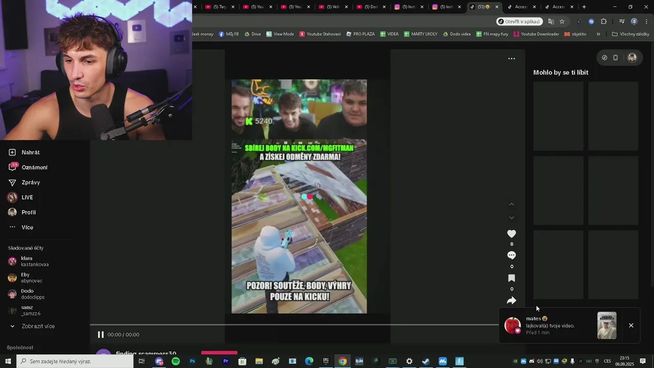Click the heart like icon on the video
Image resolution: width=654 pixels, height=368 pixels.
point(511,234)
